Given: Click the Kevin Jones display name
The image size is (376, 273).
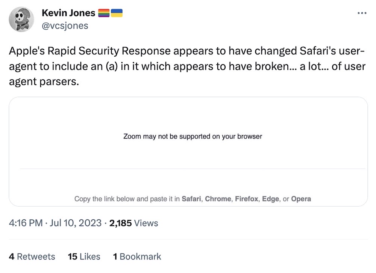Looking at the screenshot, I should (x=69, y=12).
